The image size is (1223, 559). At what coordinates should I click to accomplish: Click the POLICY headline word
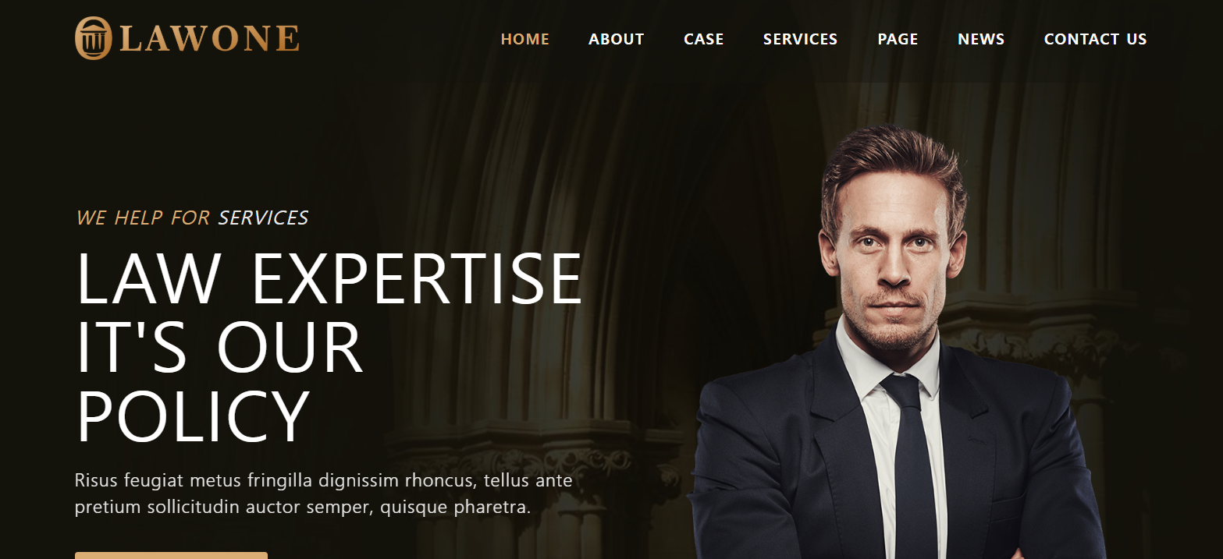coord(193,417)
